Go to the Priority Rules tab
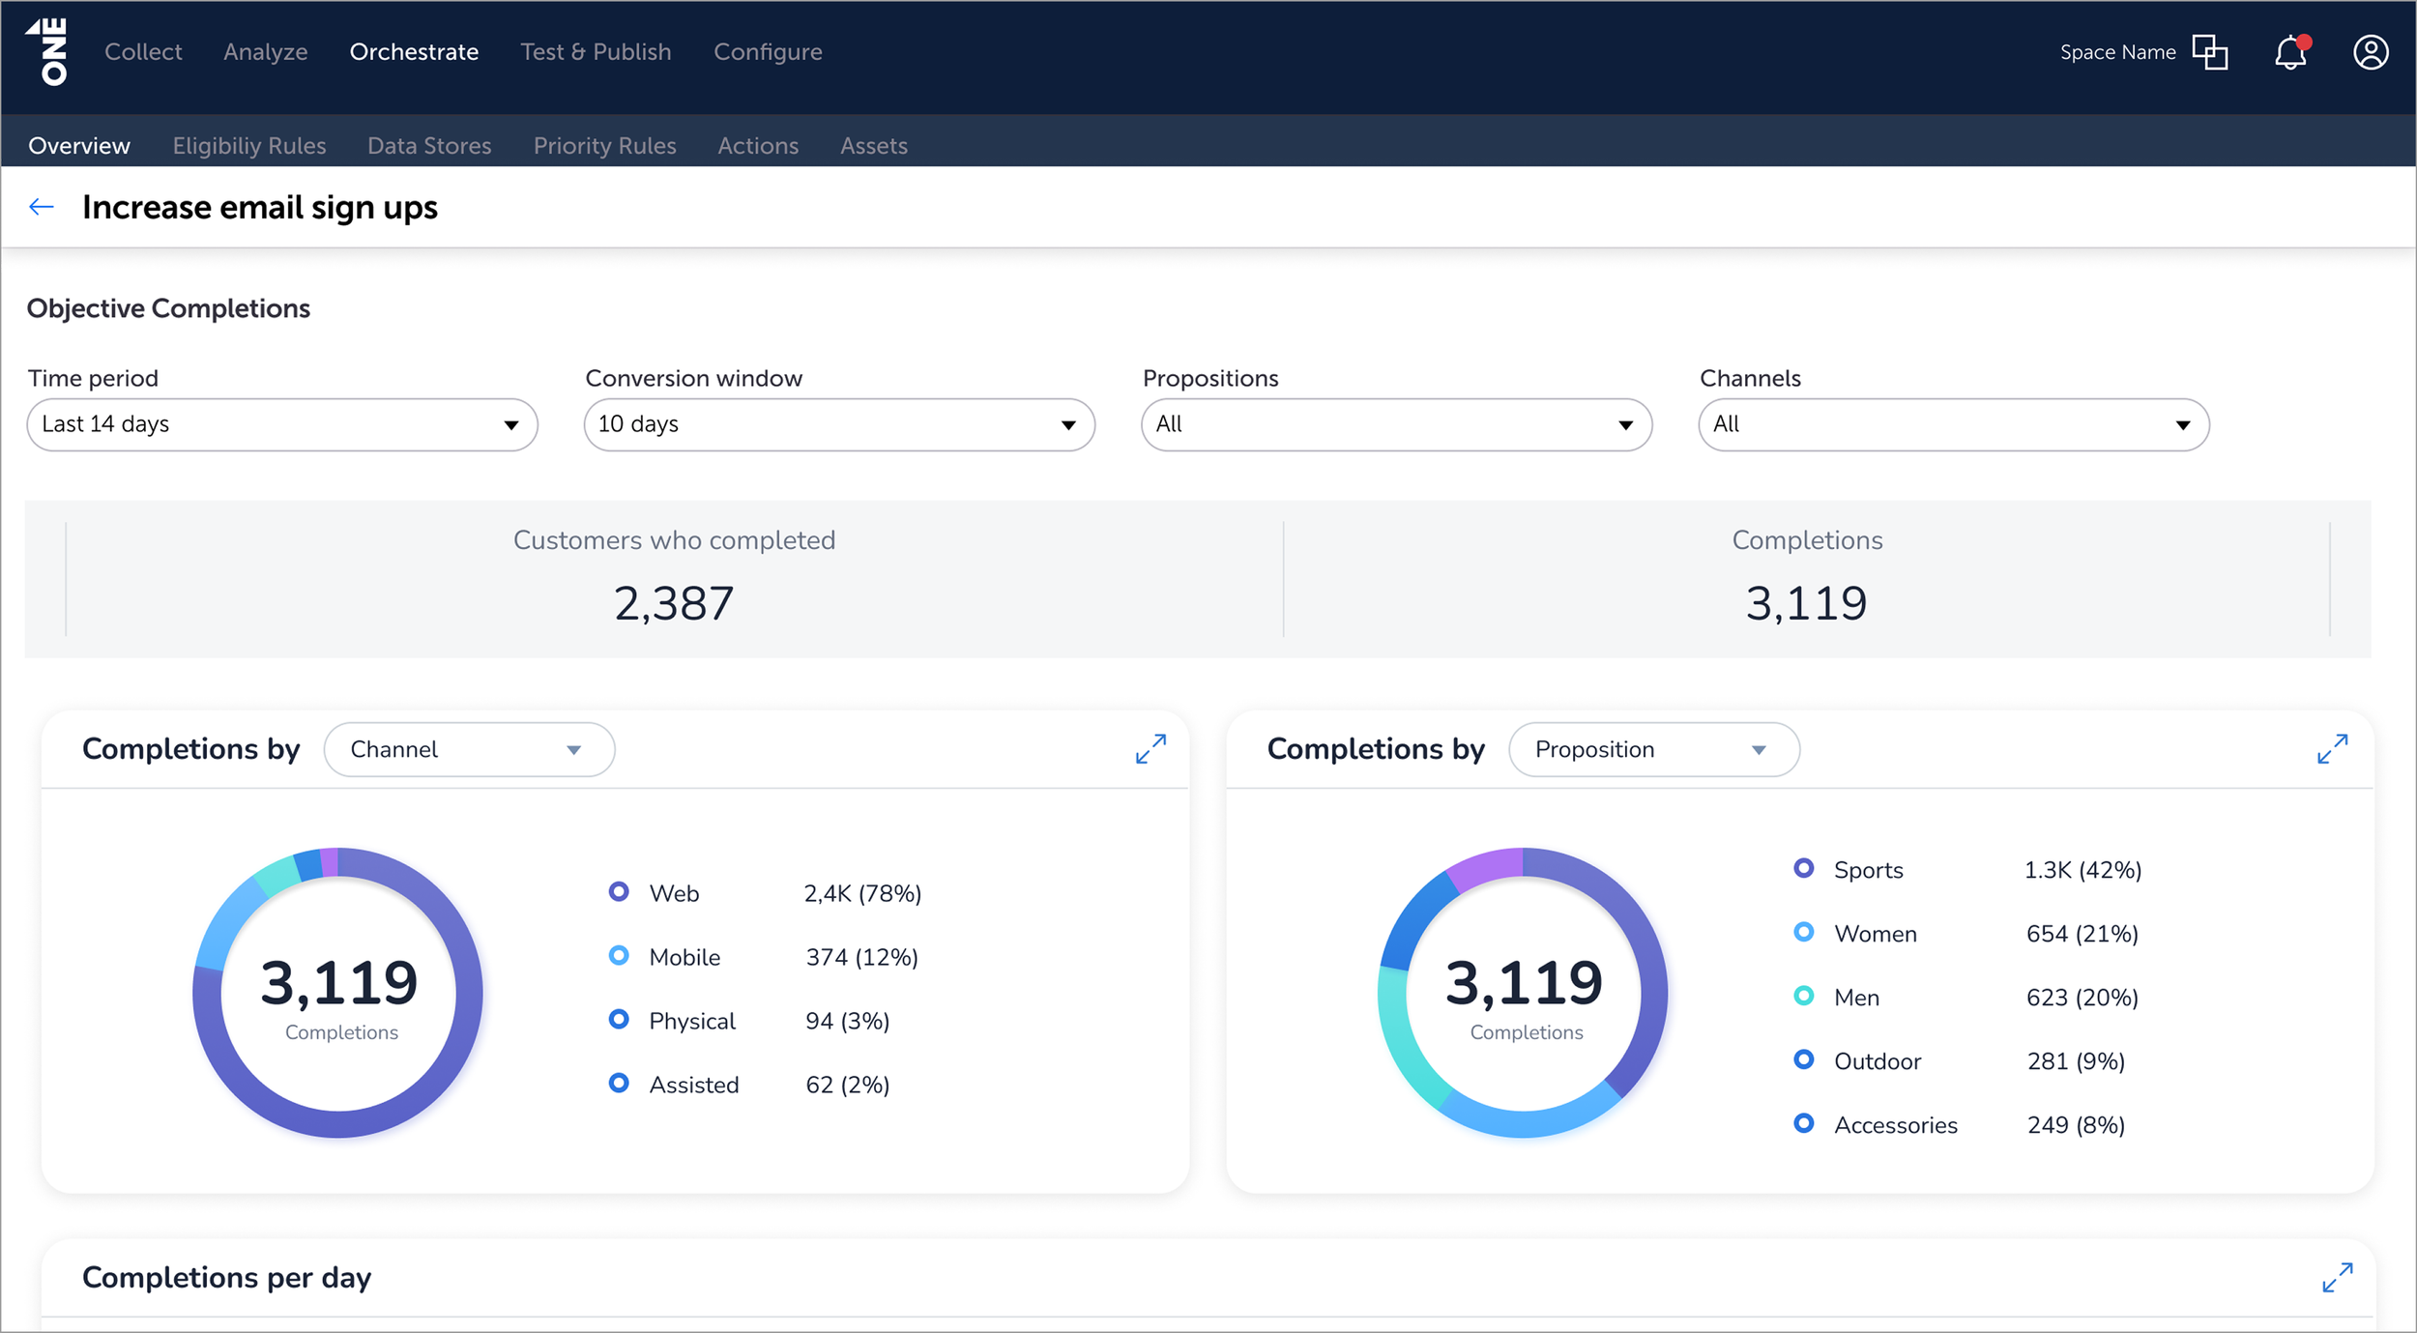This screenshot has height=1333, width=2417. pyautogui.click(x=604, y=146)
